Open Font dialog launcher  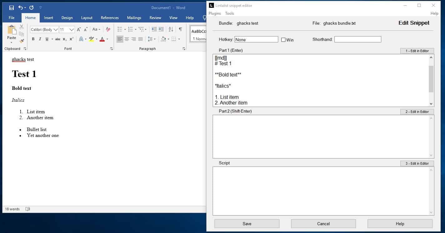coord(111,49)
